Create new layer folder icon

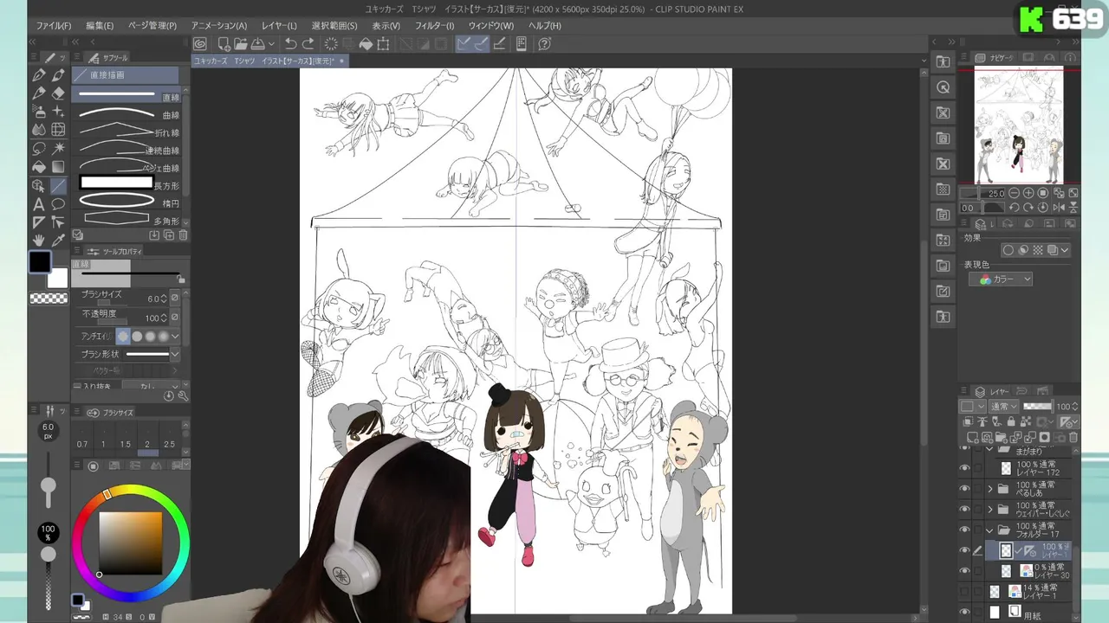[1001, 438]
